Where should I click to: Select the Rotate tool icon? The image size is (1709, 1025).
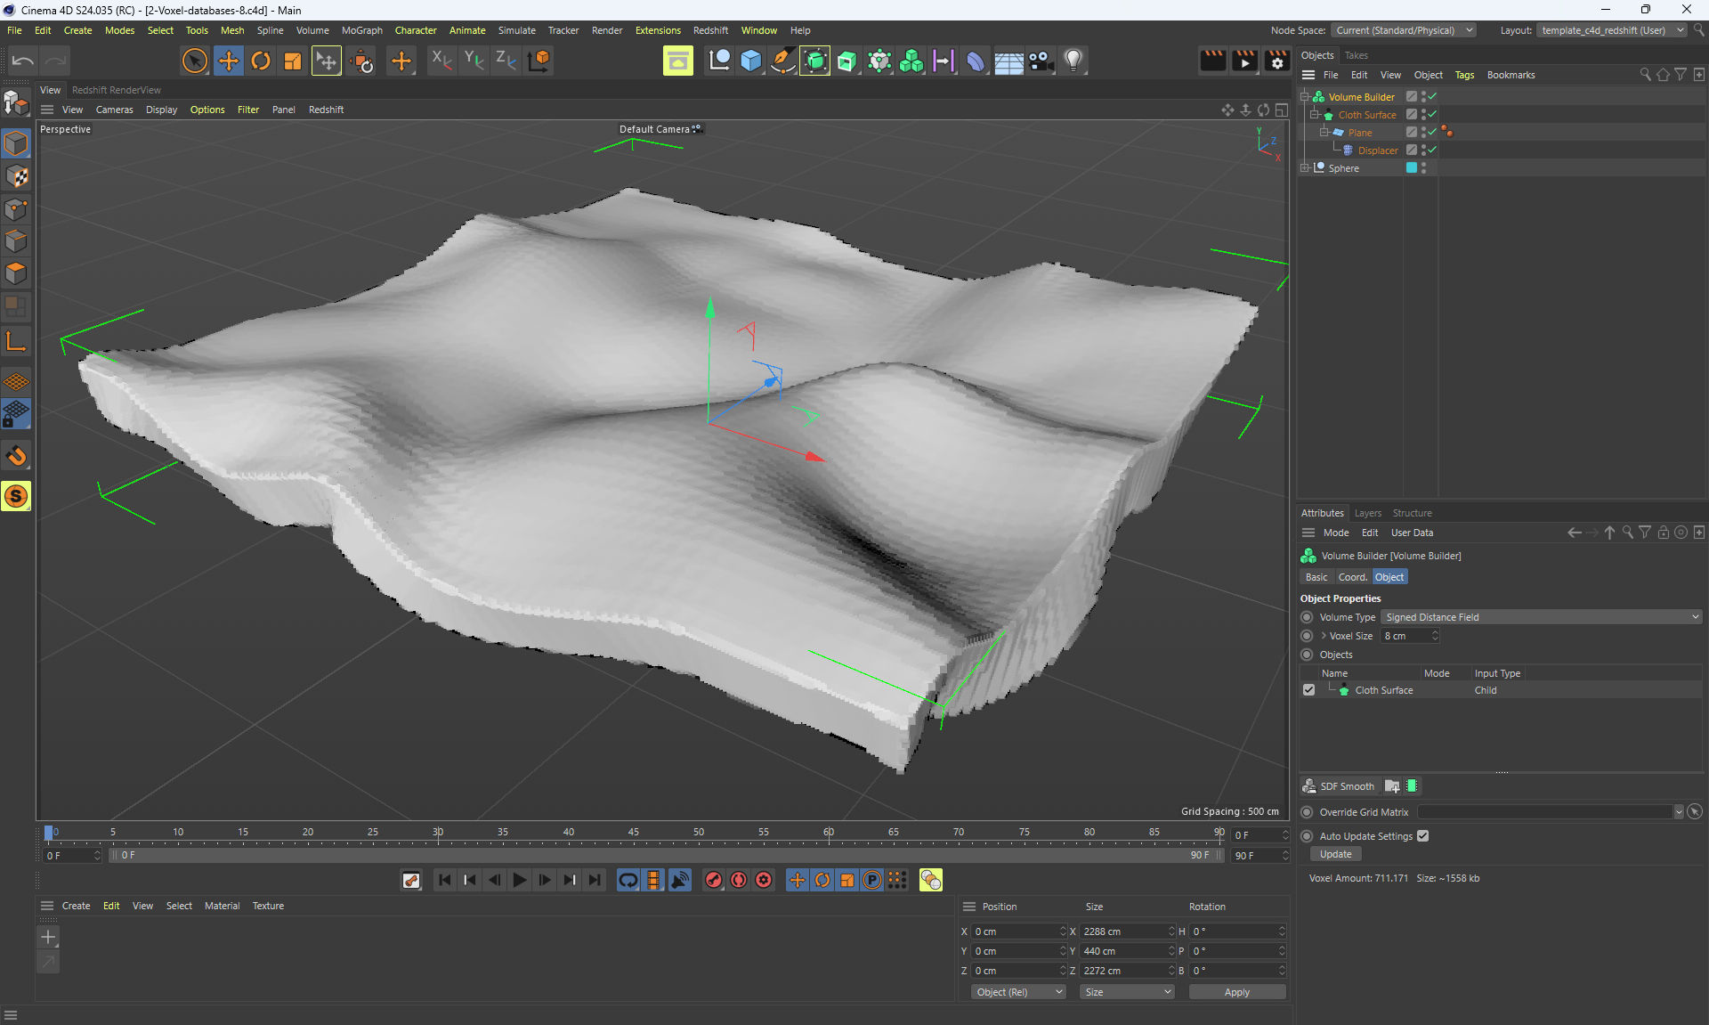click(261, 61)
